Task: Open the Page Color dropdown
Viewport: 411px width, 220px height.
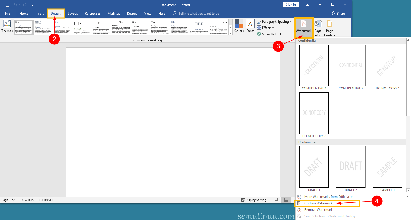Action: (x=318, y=28)
